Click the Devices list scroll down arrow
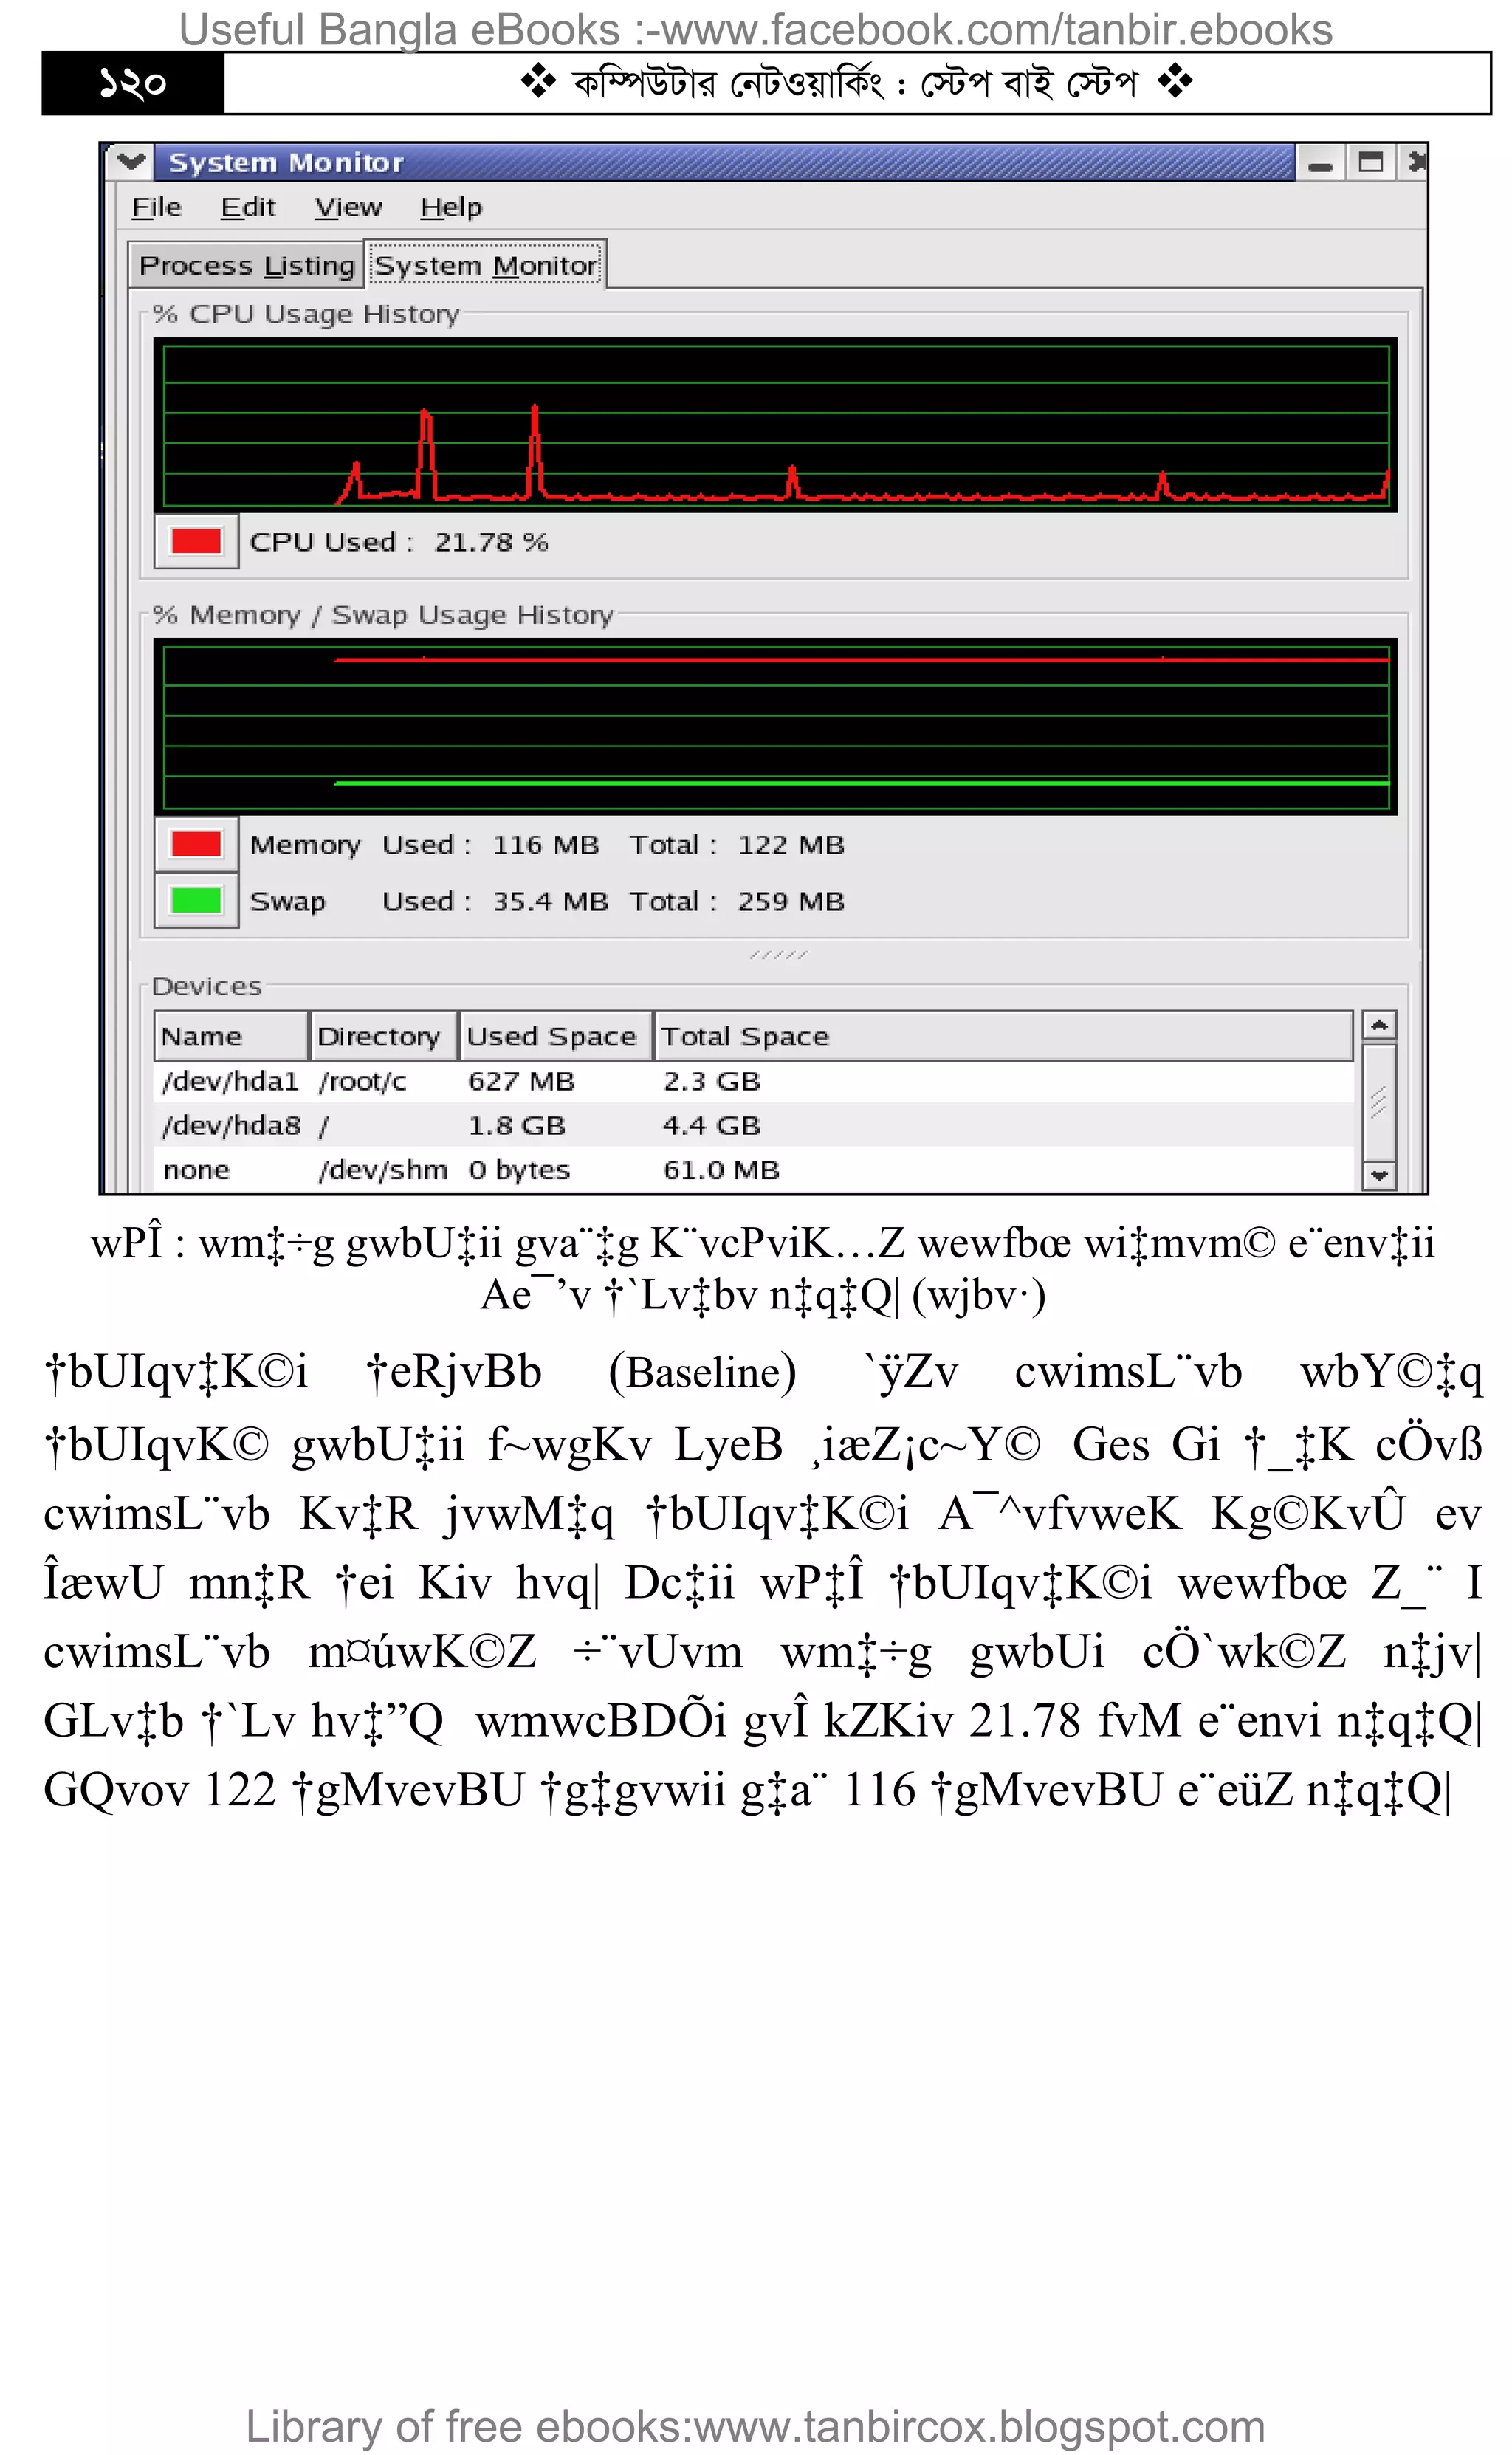Image resolution: width=1512 pixels, height=2455 pixels. 1379,1175
